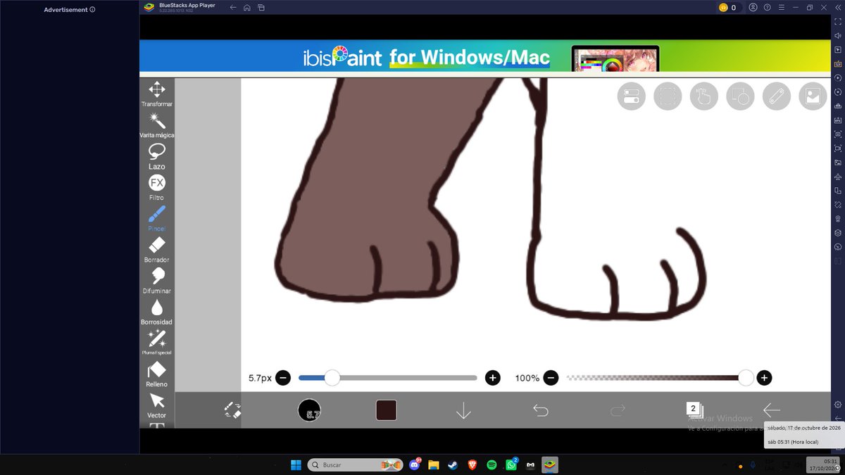
Task: Undo the last stroke
Action: (x=540, y=410)
